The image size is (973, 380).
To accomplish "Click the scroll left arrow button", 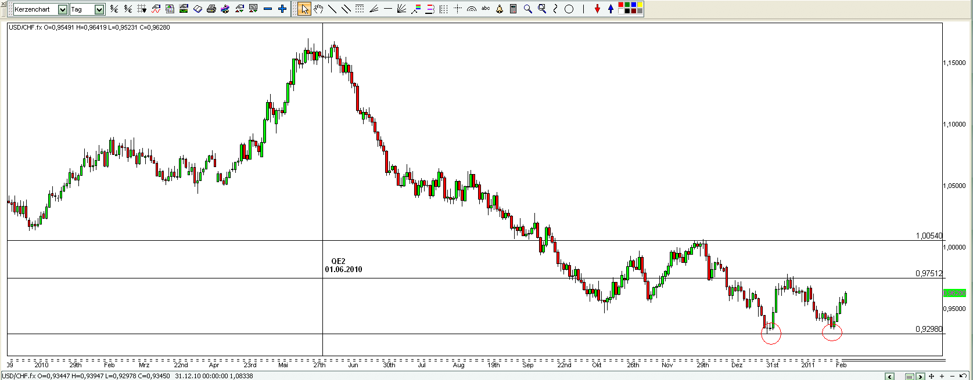I will pos(890,377).
